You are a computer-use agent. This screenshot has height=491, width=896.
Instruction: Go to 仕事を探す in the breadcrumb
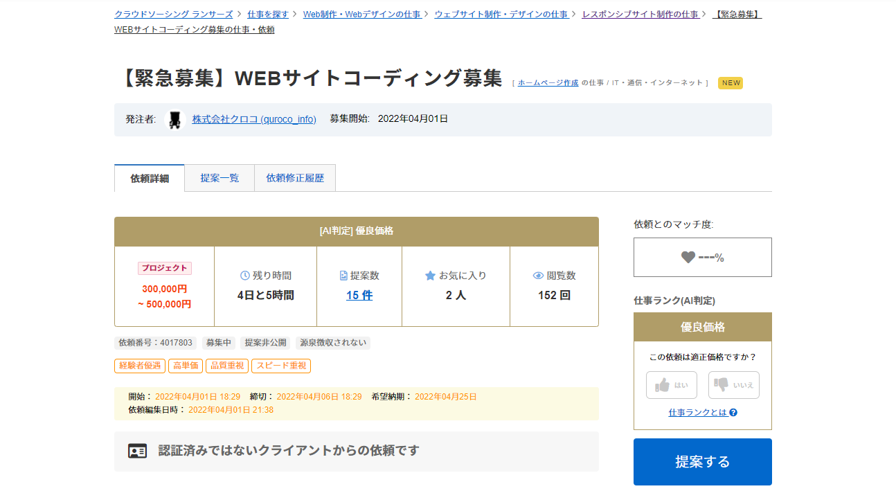point(268,14)
